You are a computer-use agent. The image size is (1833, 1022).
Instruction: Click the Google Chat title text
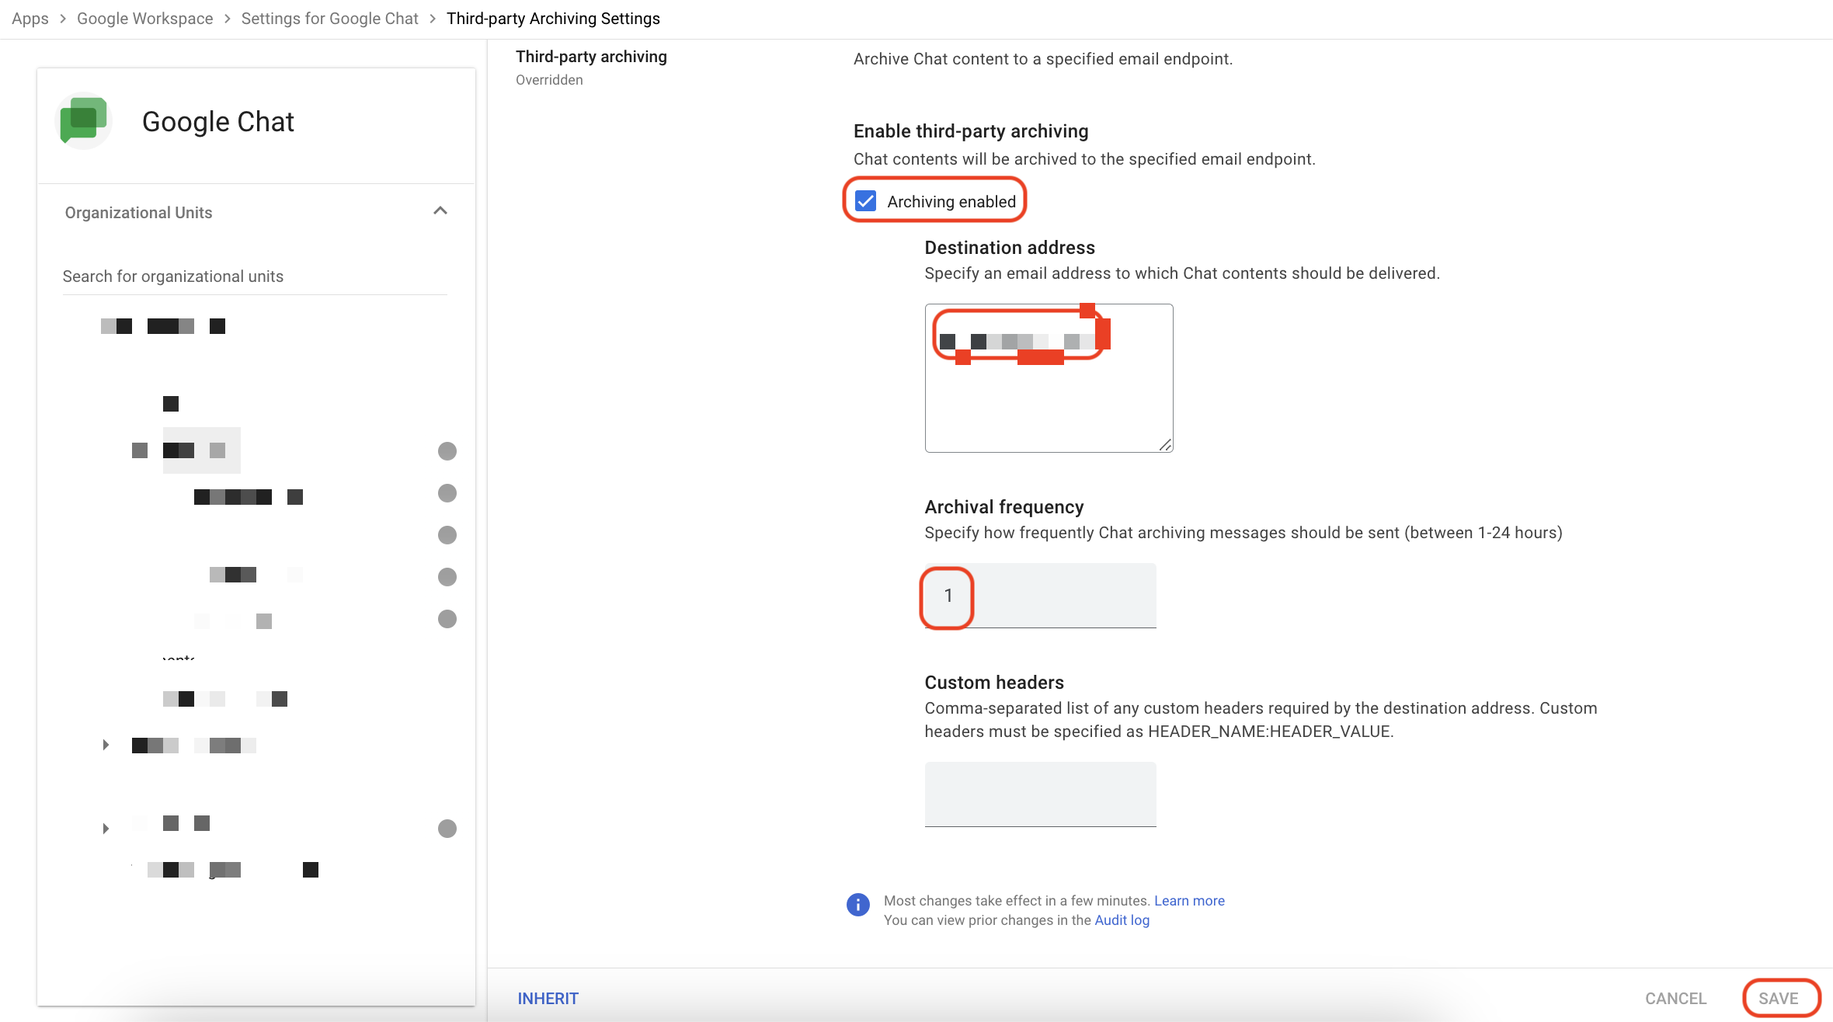coord(218,122)
